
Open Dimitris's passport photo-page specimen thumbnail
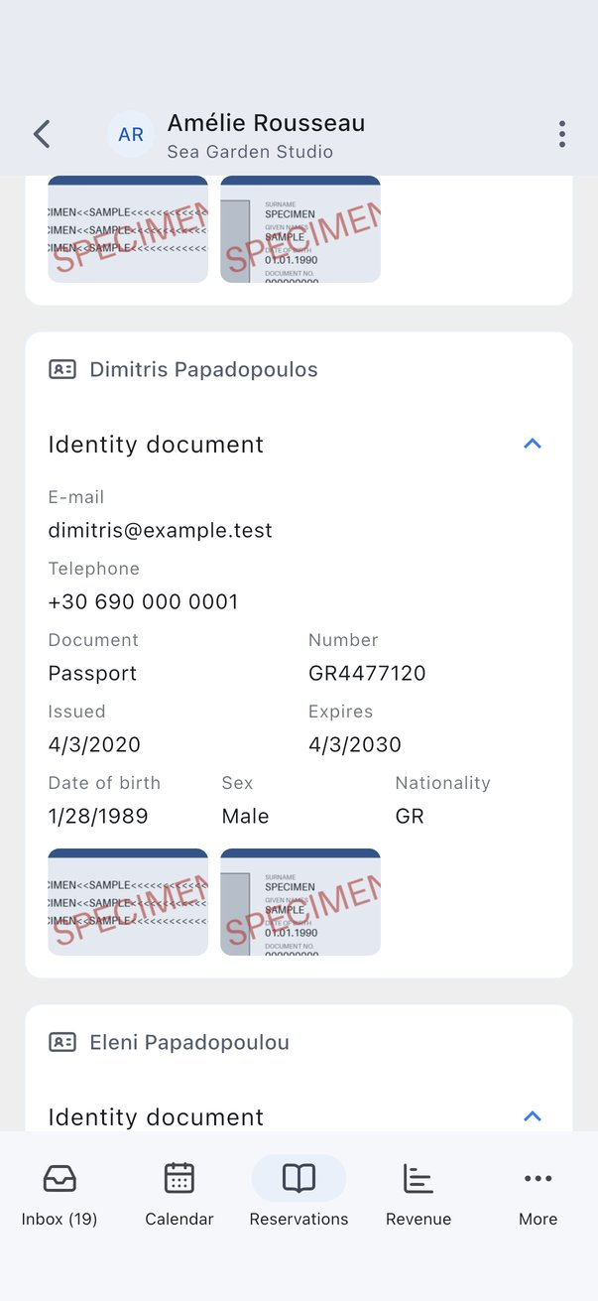coord(300,902)
